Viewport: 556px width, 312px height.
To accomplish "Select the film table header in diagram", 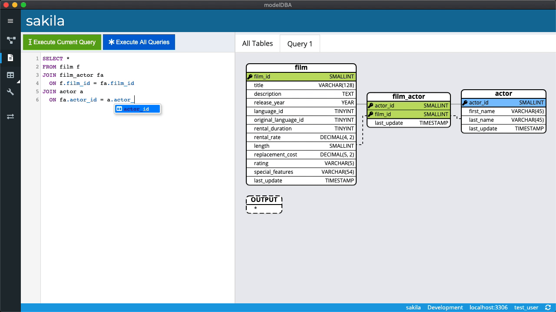I will pyautogui.click(x=301, y=68).
